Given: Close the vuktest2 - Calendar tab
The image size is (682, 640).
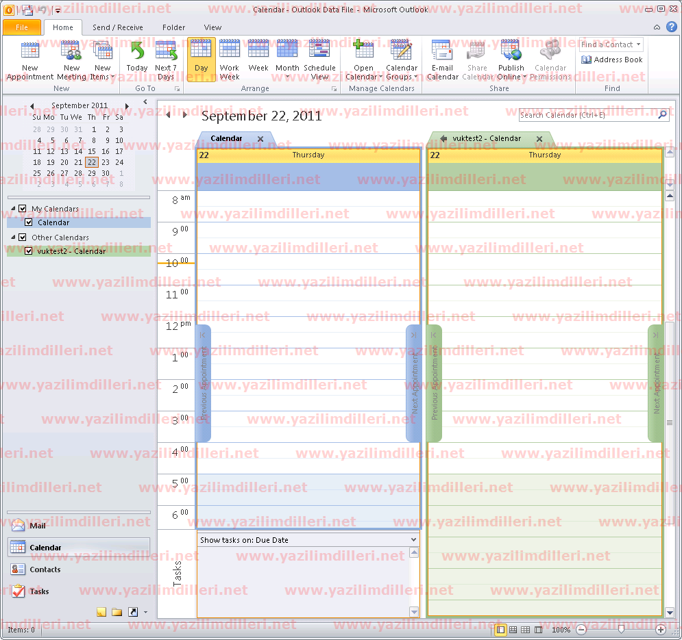Looking at the screenshot, I should tap(539, 138).
